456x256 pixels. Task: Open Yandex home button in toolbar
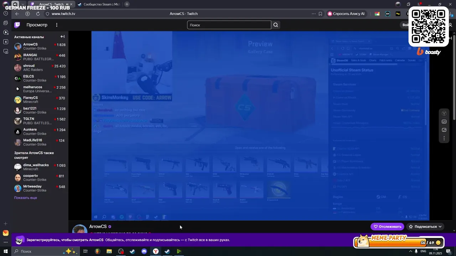[x=27, y=14]
